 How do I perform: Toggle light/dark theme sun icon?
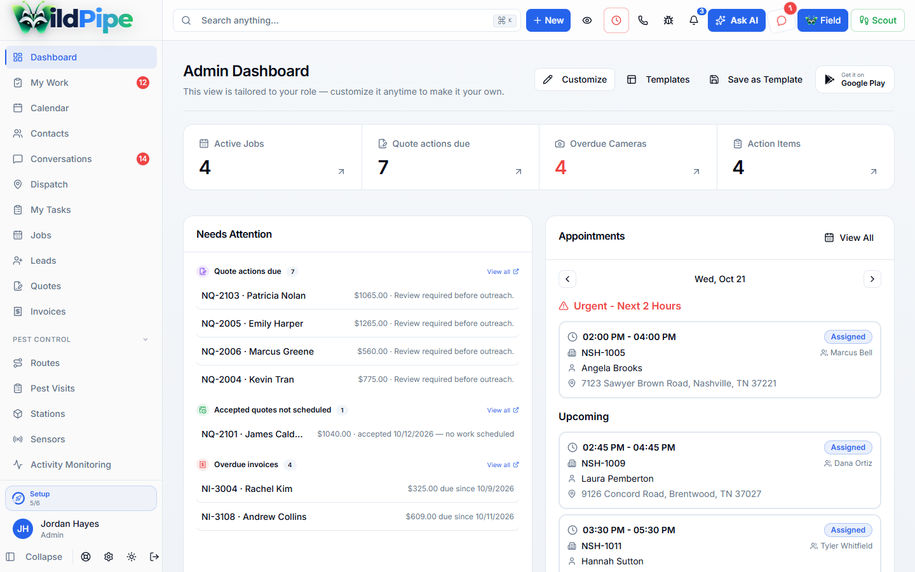(132, 557)
